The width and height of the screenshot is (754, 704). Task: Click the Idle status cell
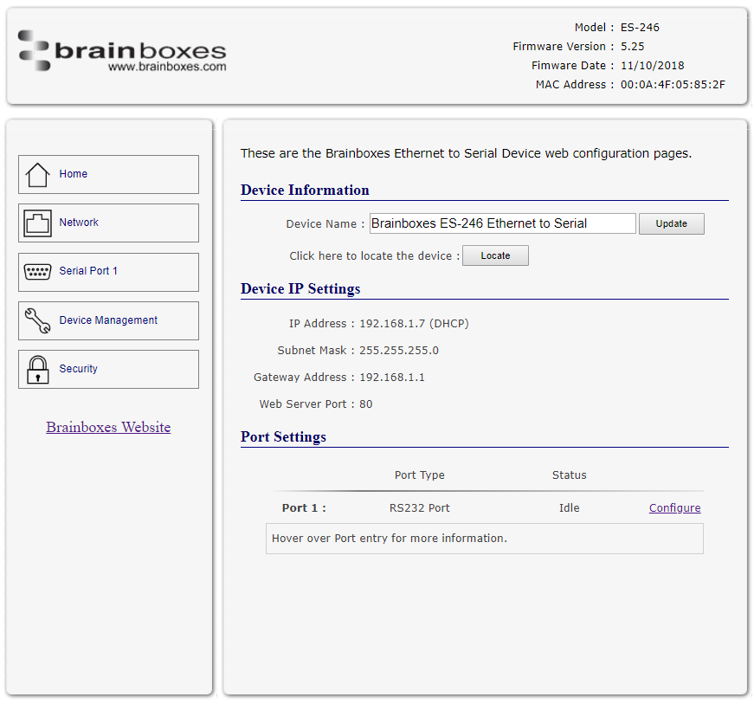[570, 508]
